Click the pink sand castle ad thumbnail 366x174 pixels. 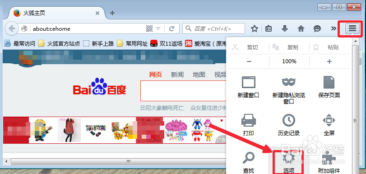pos(176,130)
